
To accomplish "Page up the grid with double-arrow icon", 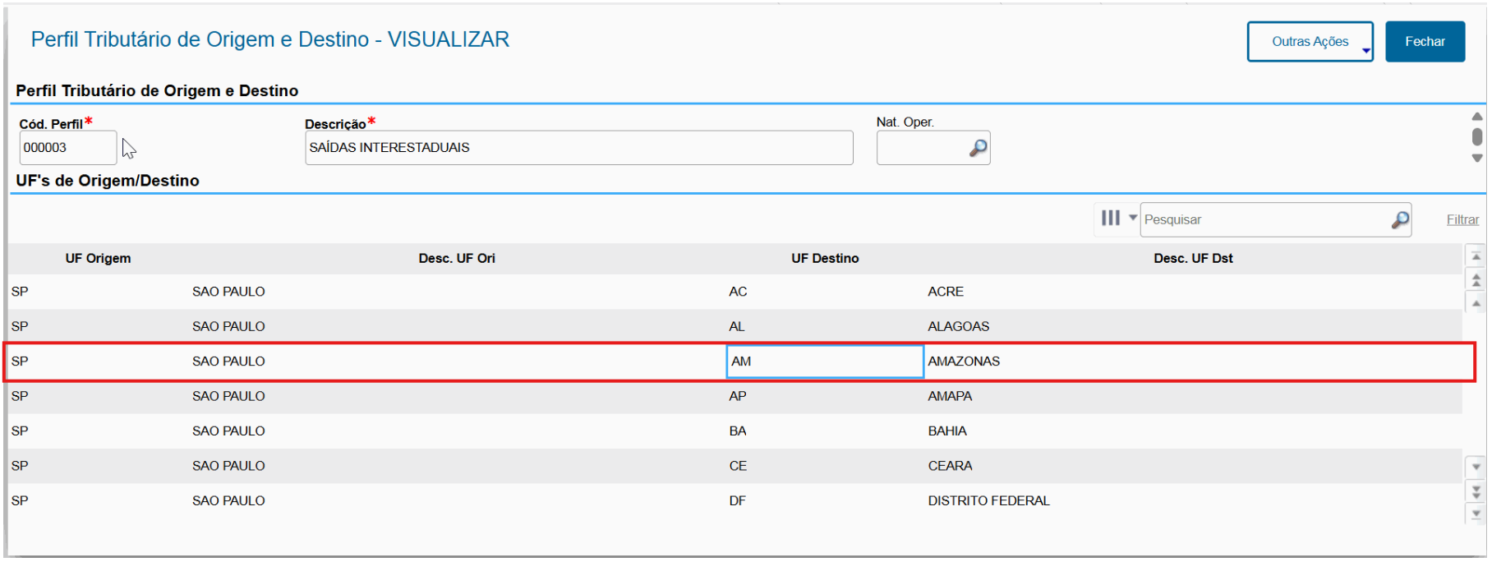I will pyautogui.click(x=1476, y=280).
